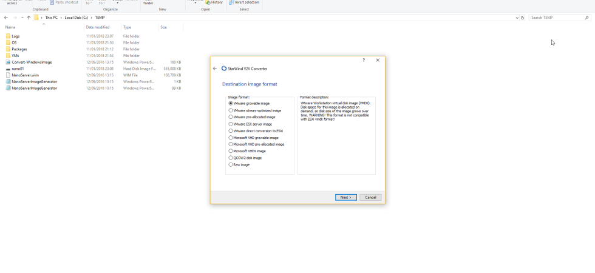Image resolution: width=595 pixels, height=273 pixels.
Task: Select VMware growable image radio option
Action: (x=249, y=104)
